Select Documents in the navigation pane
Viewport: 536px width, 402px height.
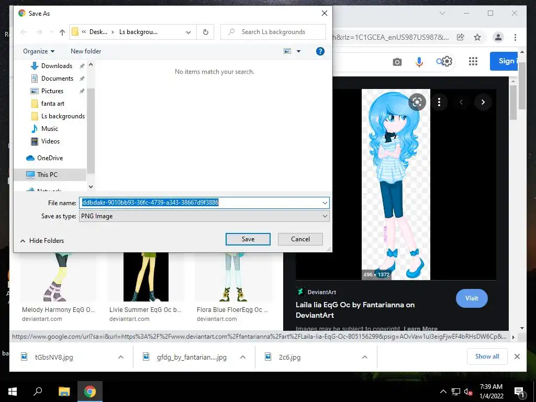57,79
